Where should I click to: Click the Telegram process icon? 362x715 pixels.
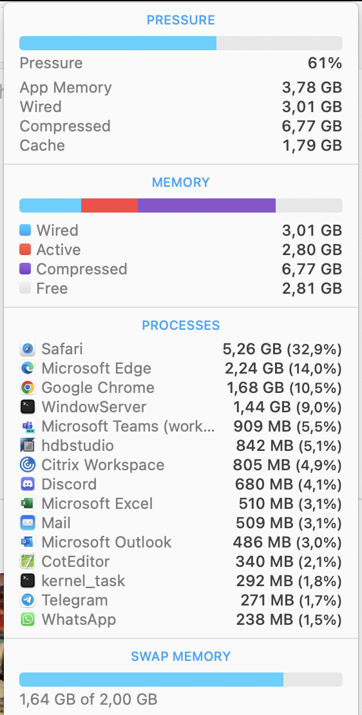pos(27,600)
